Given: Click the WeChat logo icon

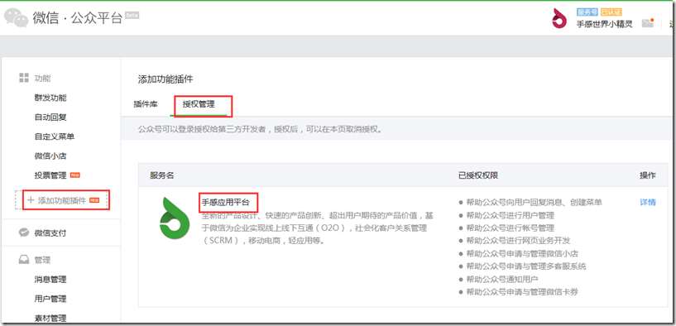Looking at the screenshot, I should pos(16,17).
